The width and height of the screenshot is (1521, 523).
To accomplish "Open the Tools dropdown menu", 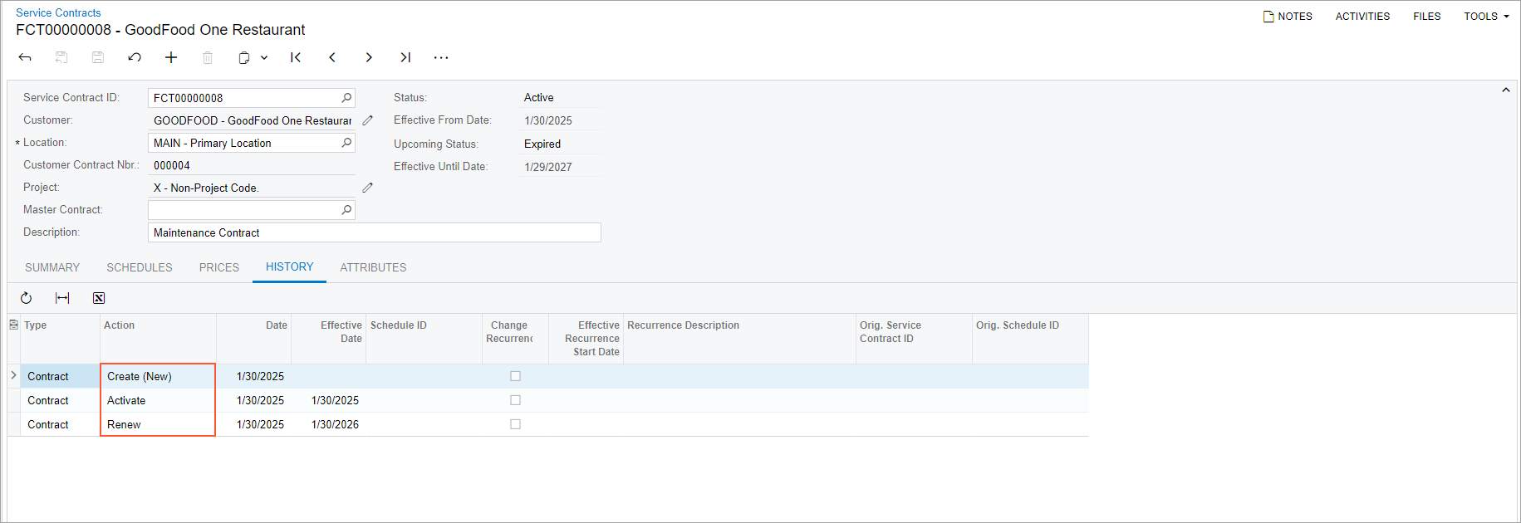I will tap(1486, 16).
